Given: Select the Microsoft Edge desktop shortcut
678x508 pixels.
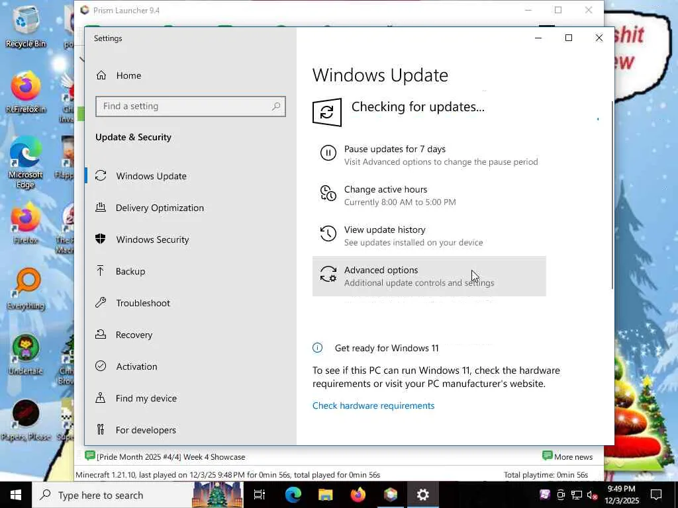Looking at the screenshot, I should point(26,163).
